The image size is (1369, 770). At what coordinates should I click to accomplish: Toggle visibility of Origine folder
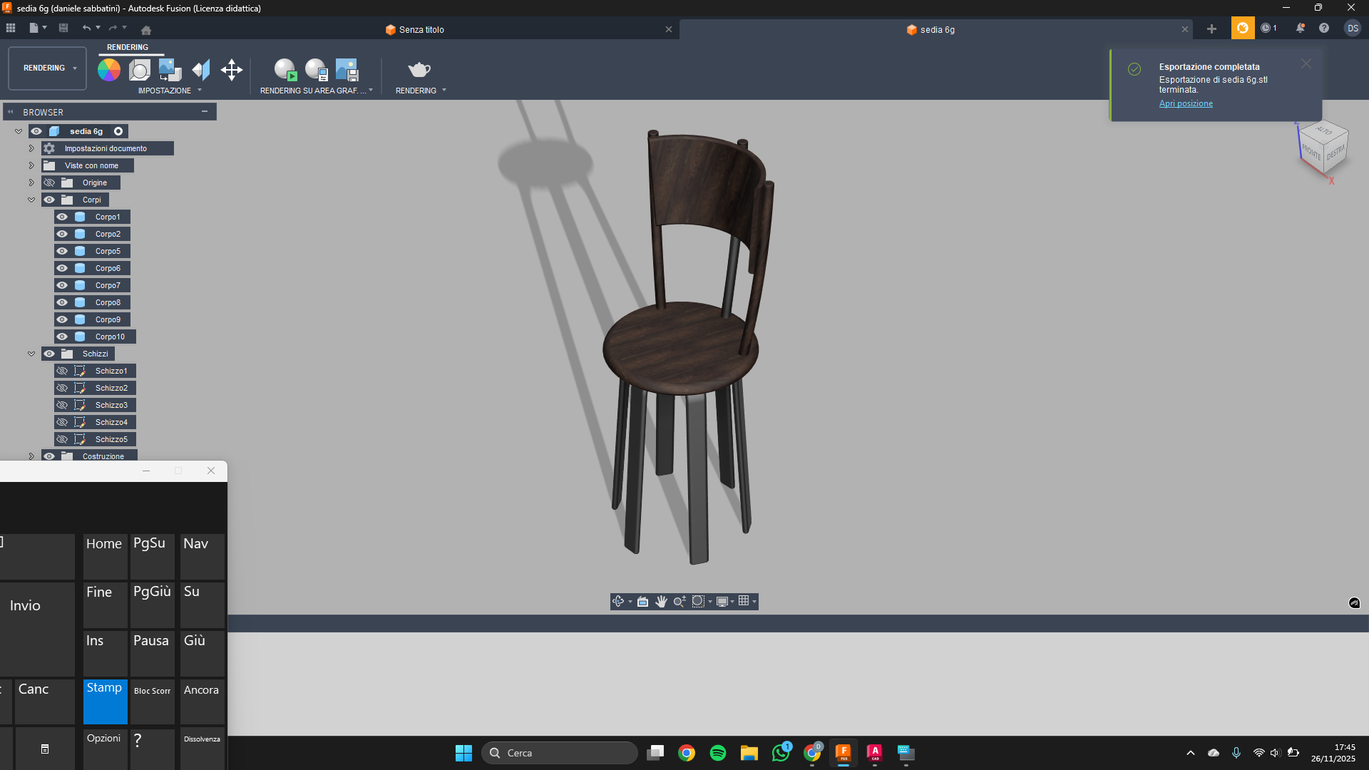(x=49, y=183)
